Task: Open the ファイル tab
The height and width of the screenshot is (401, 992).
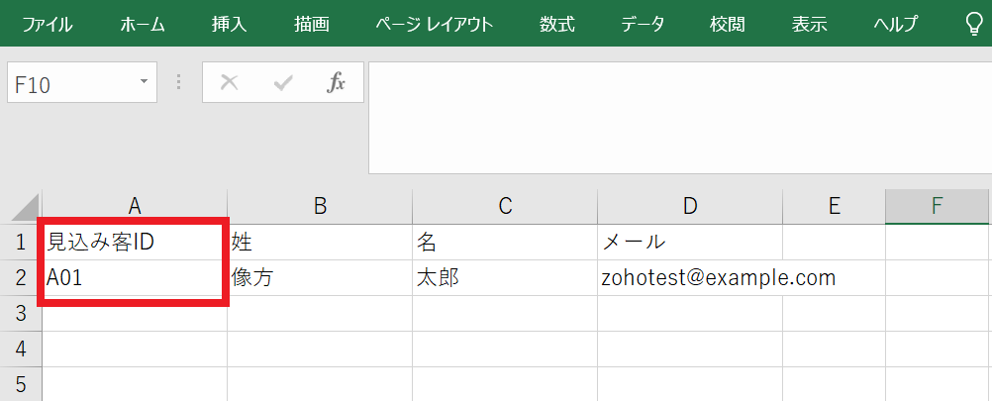Action: [x=47, y=24]
